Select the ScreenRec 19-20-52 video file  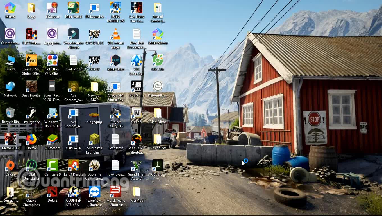coord(53,91)
